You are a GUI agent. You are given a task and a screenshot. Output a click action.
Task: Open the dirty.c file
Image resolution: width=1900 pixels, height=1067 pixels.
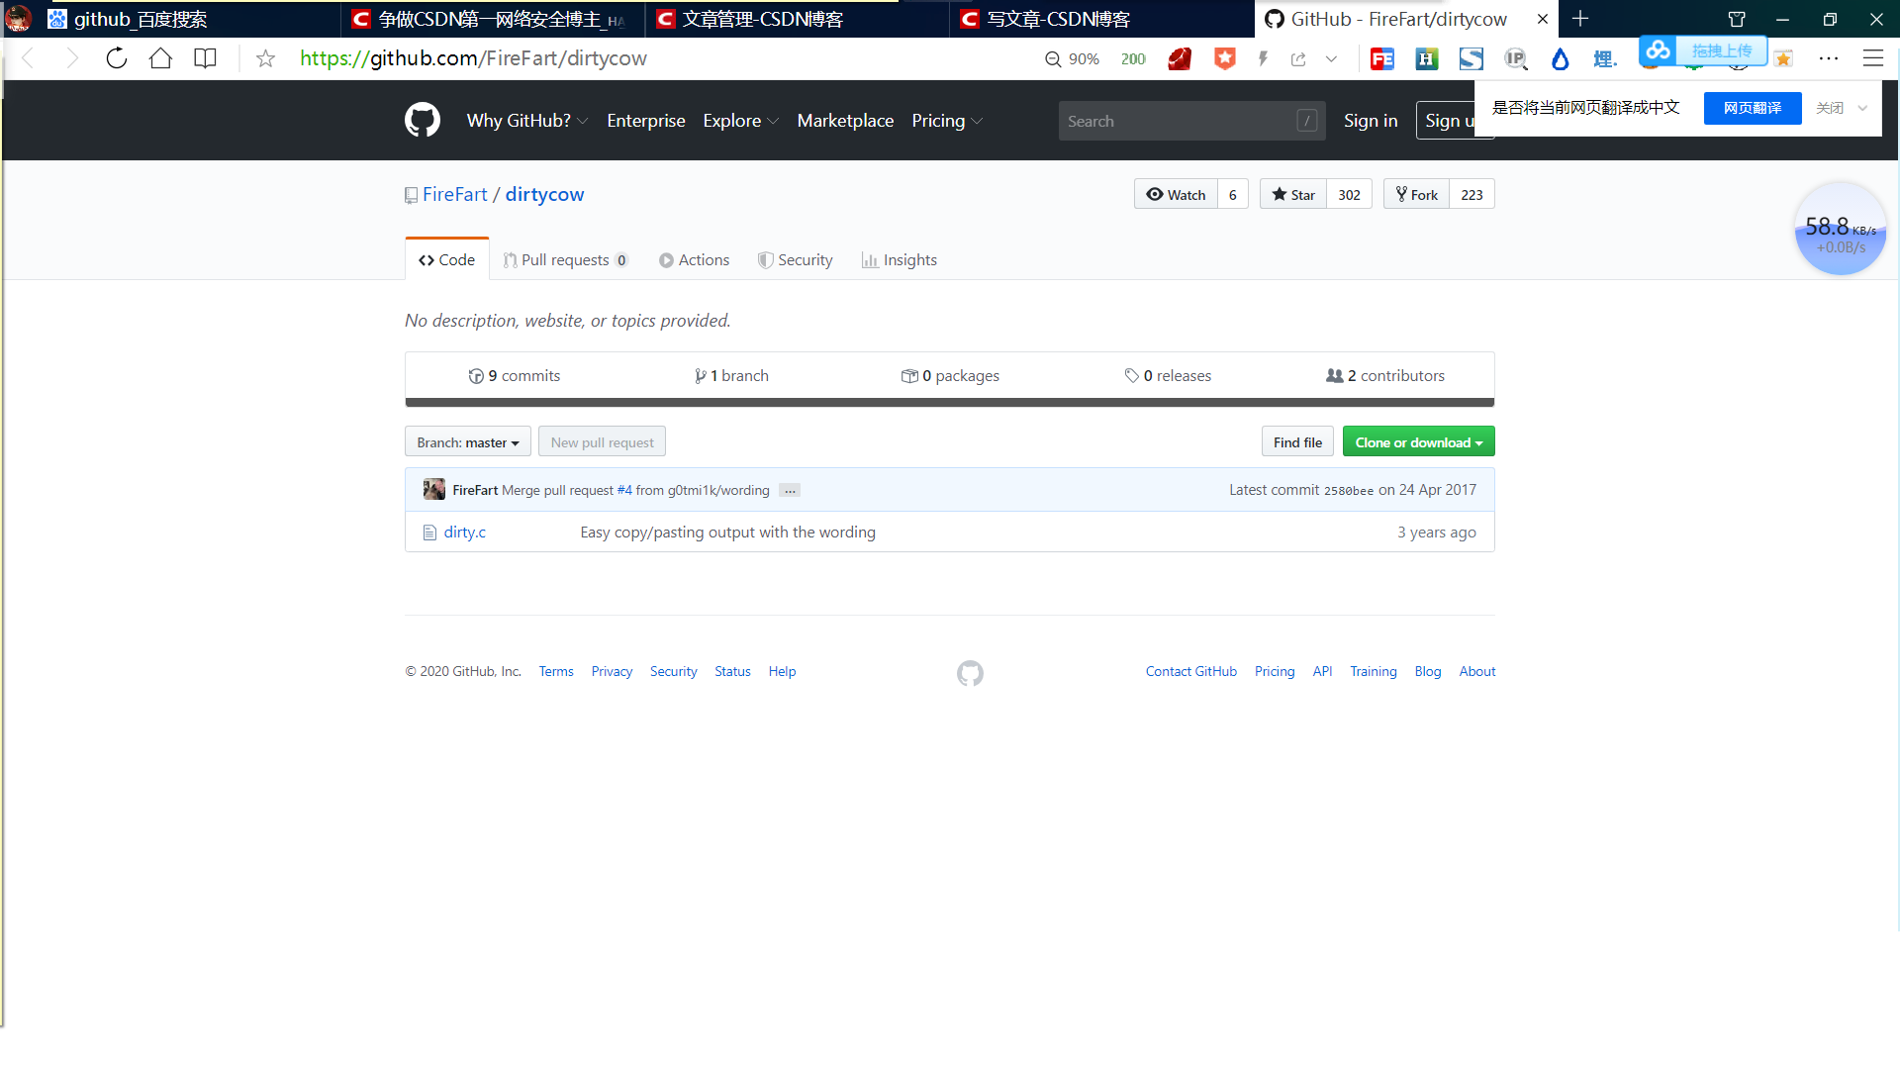click(x=464, y=532)
